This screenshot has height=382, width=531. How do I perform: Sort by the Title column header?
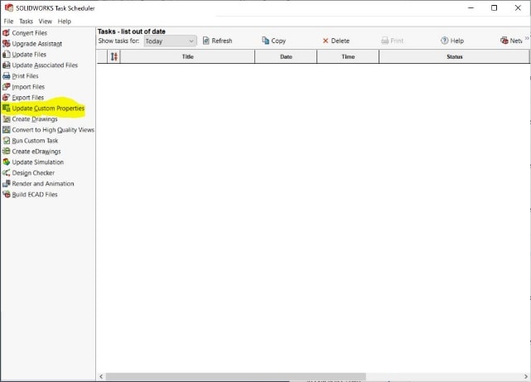pyautogui.click(x=187, y=56)
